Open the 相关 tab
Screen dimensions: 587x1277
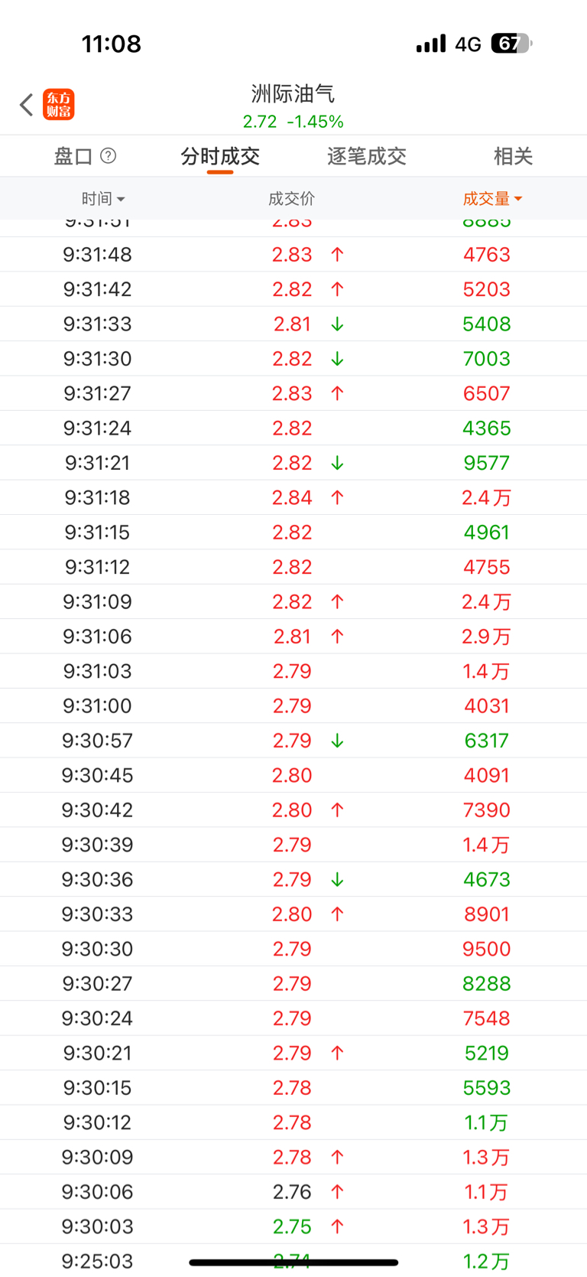[512, 157]
